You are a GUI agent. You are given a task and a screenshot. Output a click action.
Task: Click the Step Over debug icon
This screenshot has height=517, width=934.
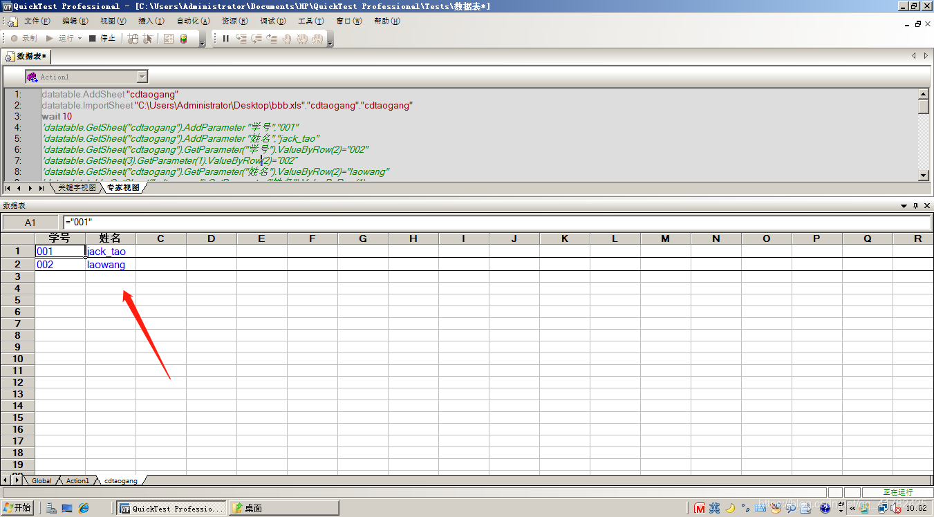(256, 39)
